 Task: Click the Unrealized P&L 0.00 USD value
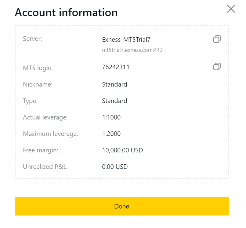coord(115,167)
